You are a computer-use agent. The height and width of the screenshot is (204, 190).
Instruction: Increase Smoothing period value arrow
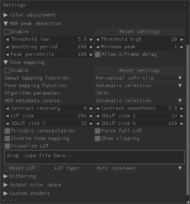coord(91,47)
